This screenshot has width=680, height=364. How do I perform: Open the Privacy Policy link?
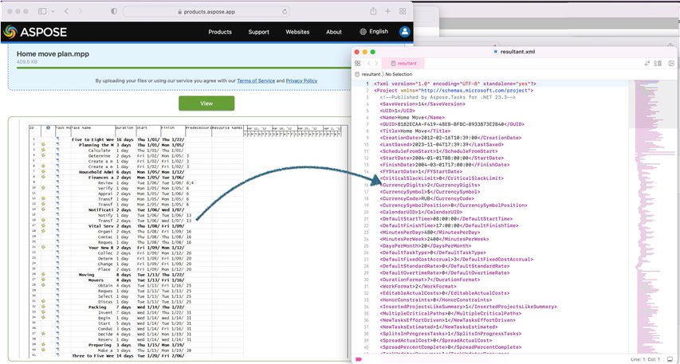(301, 80)
